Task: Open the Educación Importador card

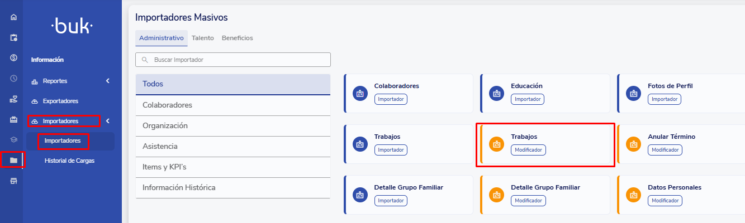Action: pyautogui.click(x=545, y=93)
